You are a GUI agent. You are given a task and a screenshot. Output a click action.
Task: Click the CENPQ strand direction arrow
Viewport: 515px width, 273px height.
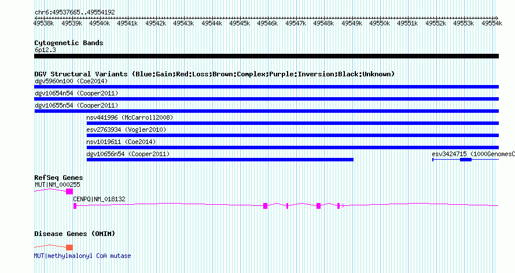click(343, 206)
